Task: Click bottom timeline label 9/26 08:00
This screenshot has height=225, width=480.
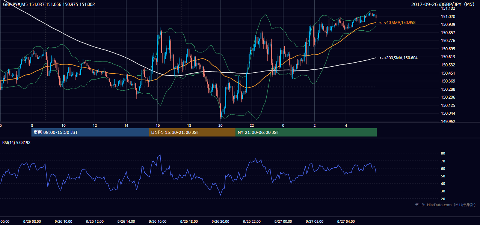Action: coord(31,222)
